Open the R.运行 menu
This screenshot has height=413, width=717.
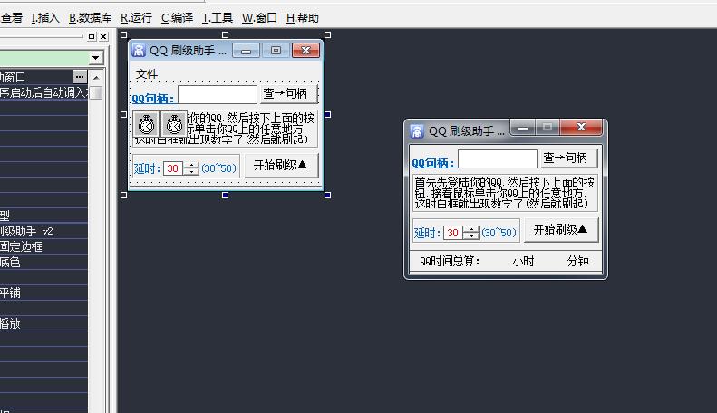tap(136, 18)
